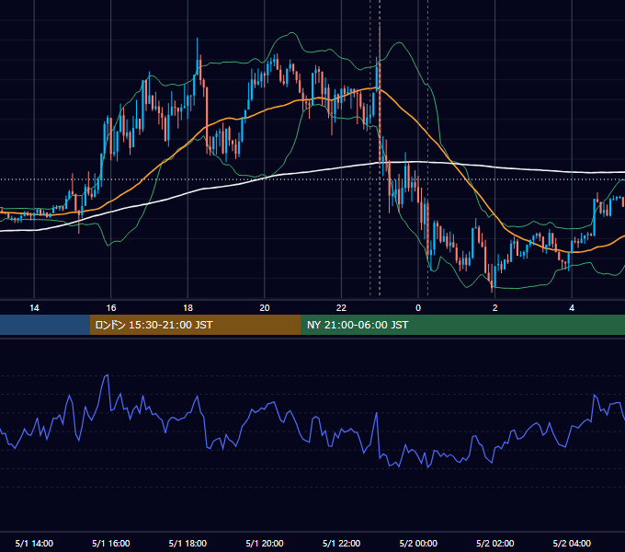Viewport: 625px width, 552px height.
Task: Click the 20 hour label on price chart axis
Action: point(265,308)
